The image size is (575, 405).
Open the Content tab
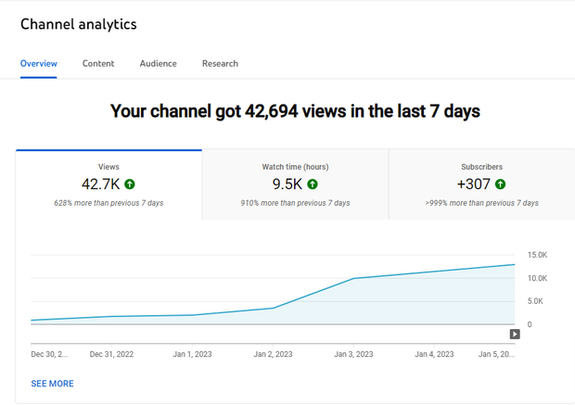98,64
